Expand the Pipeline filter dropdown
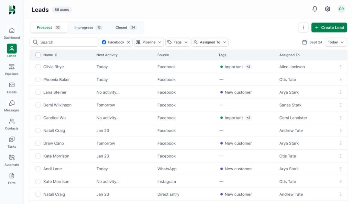The width and height of the screenshot is (352, 204). (x=150, y=42)
